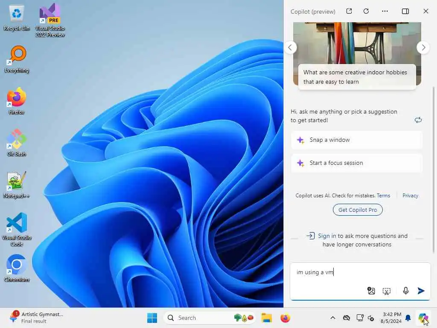This screenshot has width=437, height=328.
Task: Select the Notepad++ desktop shortcut
Action: [x=17, y=185]
